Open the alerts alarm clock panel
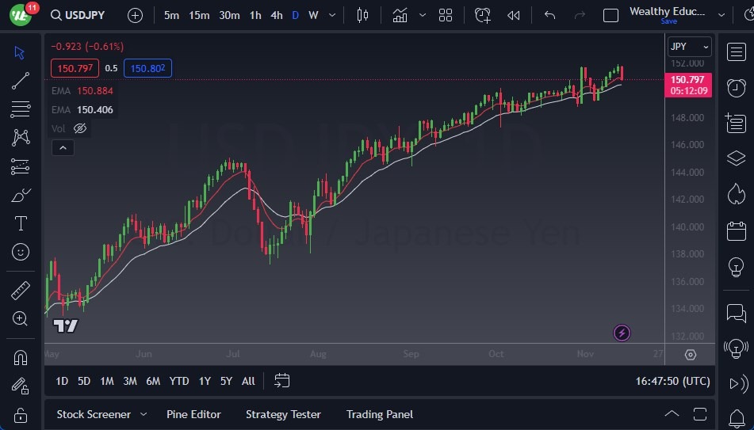Screen dimensions: 754x430 (x=736, y=87)
